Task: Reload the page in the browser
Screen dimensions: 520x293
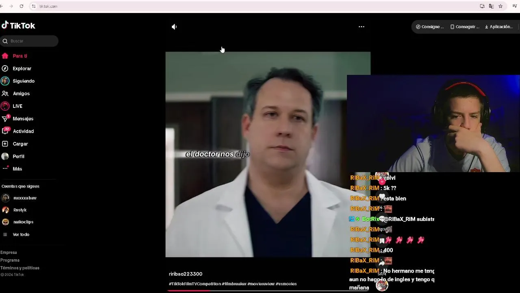Action: (x=22, y=6)
